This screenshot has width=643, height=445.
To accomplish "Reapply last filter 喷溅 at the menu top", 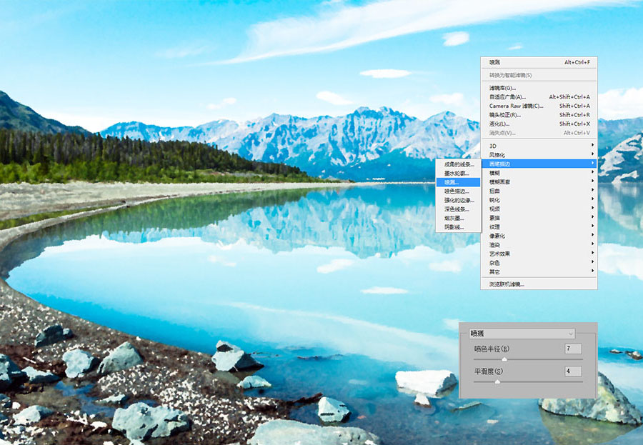I will [539, 62].
